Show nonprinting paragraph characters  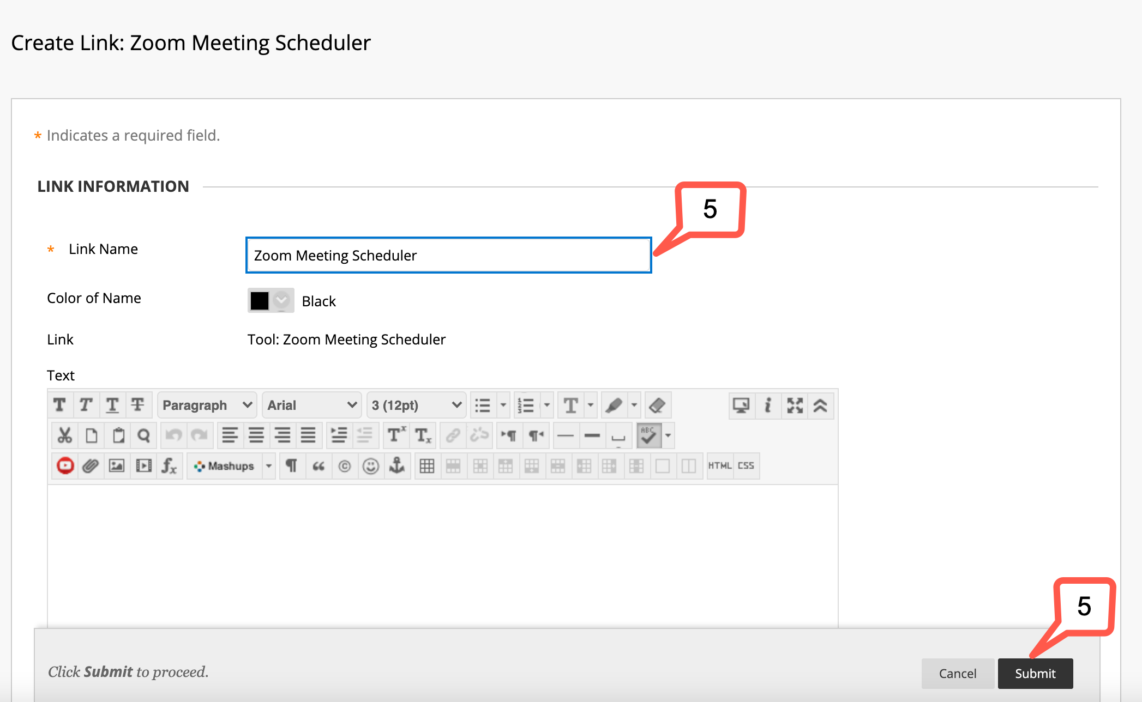292,466
